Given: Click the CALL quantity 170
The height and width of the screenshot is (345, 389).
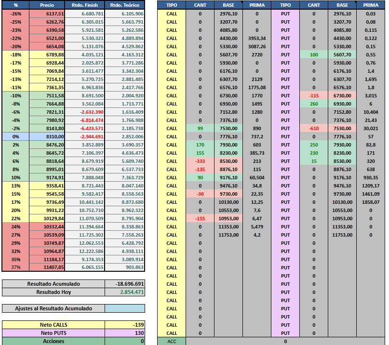Looking at the screenshot, I should (x=200, y=145).
